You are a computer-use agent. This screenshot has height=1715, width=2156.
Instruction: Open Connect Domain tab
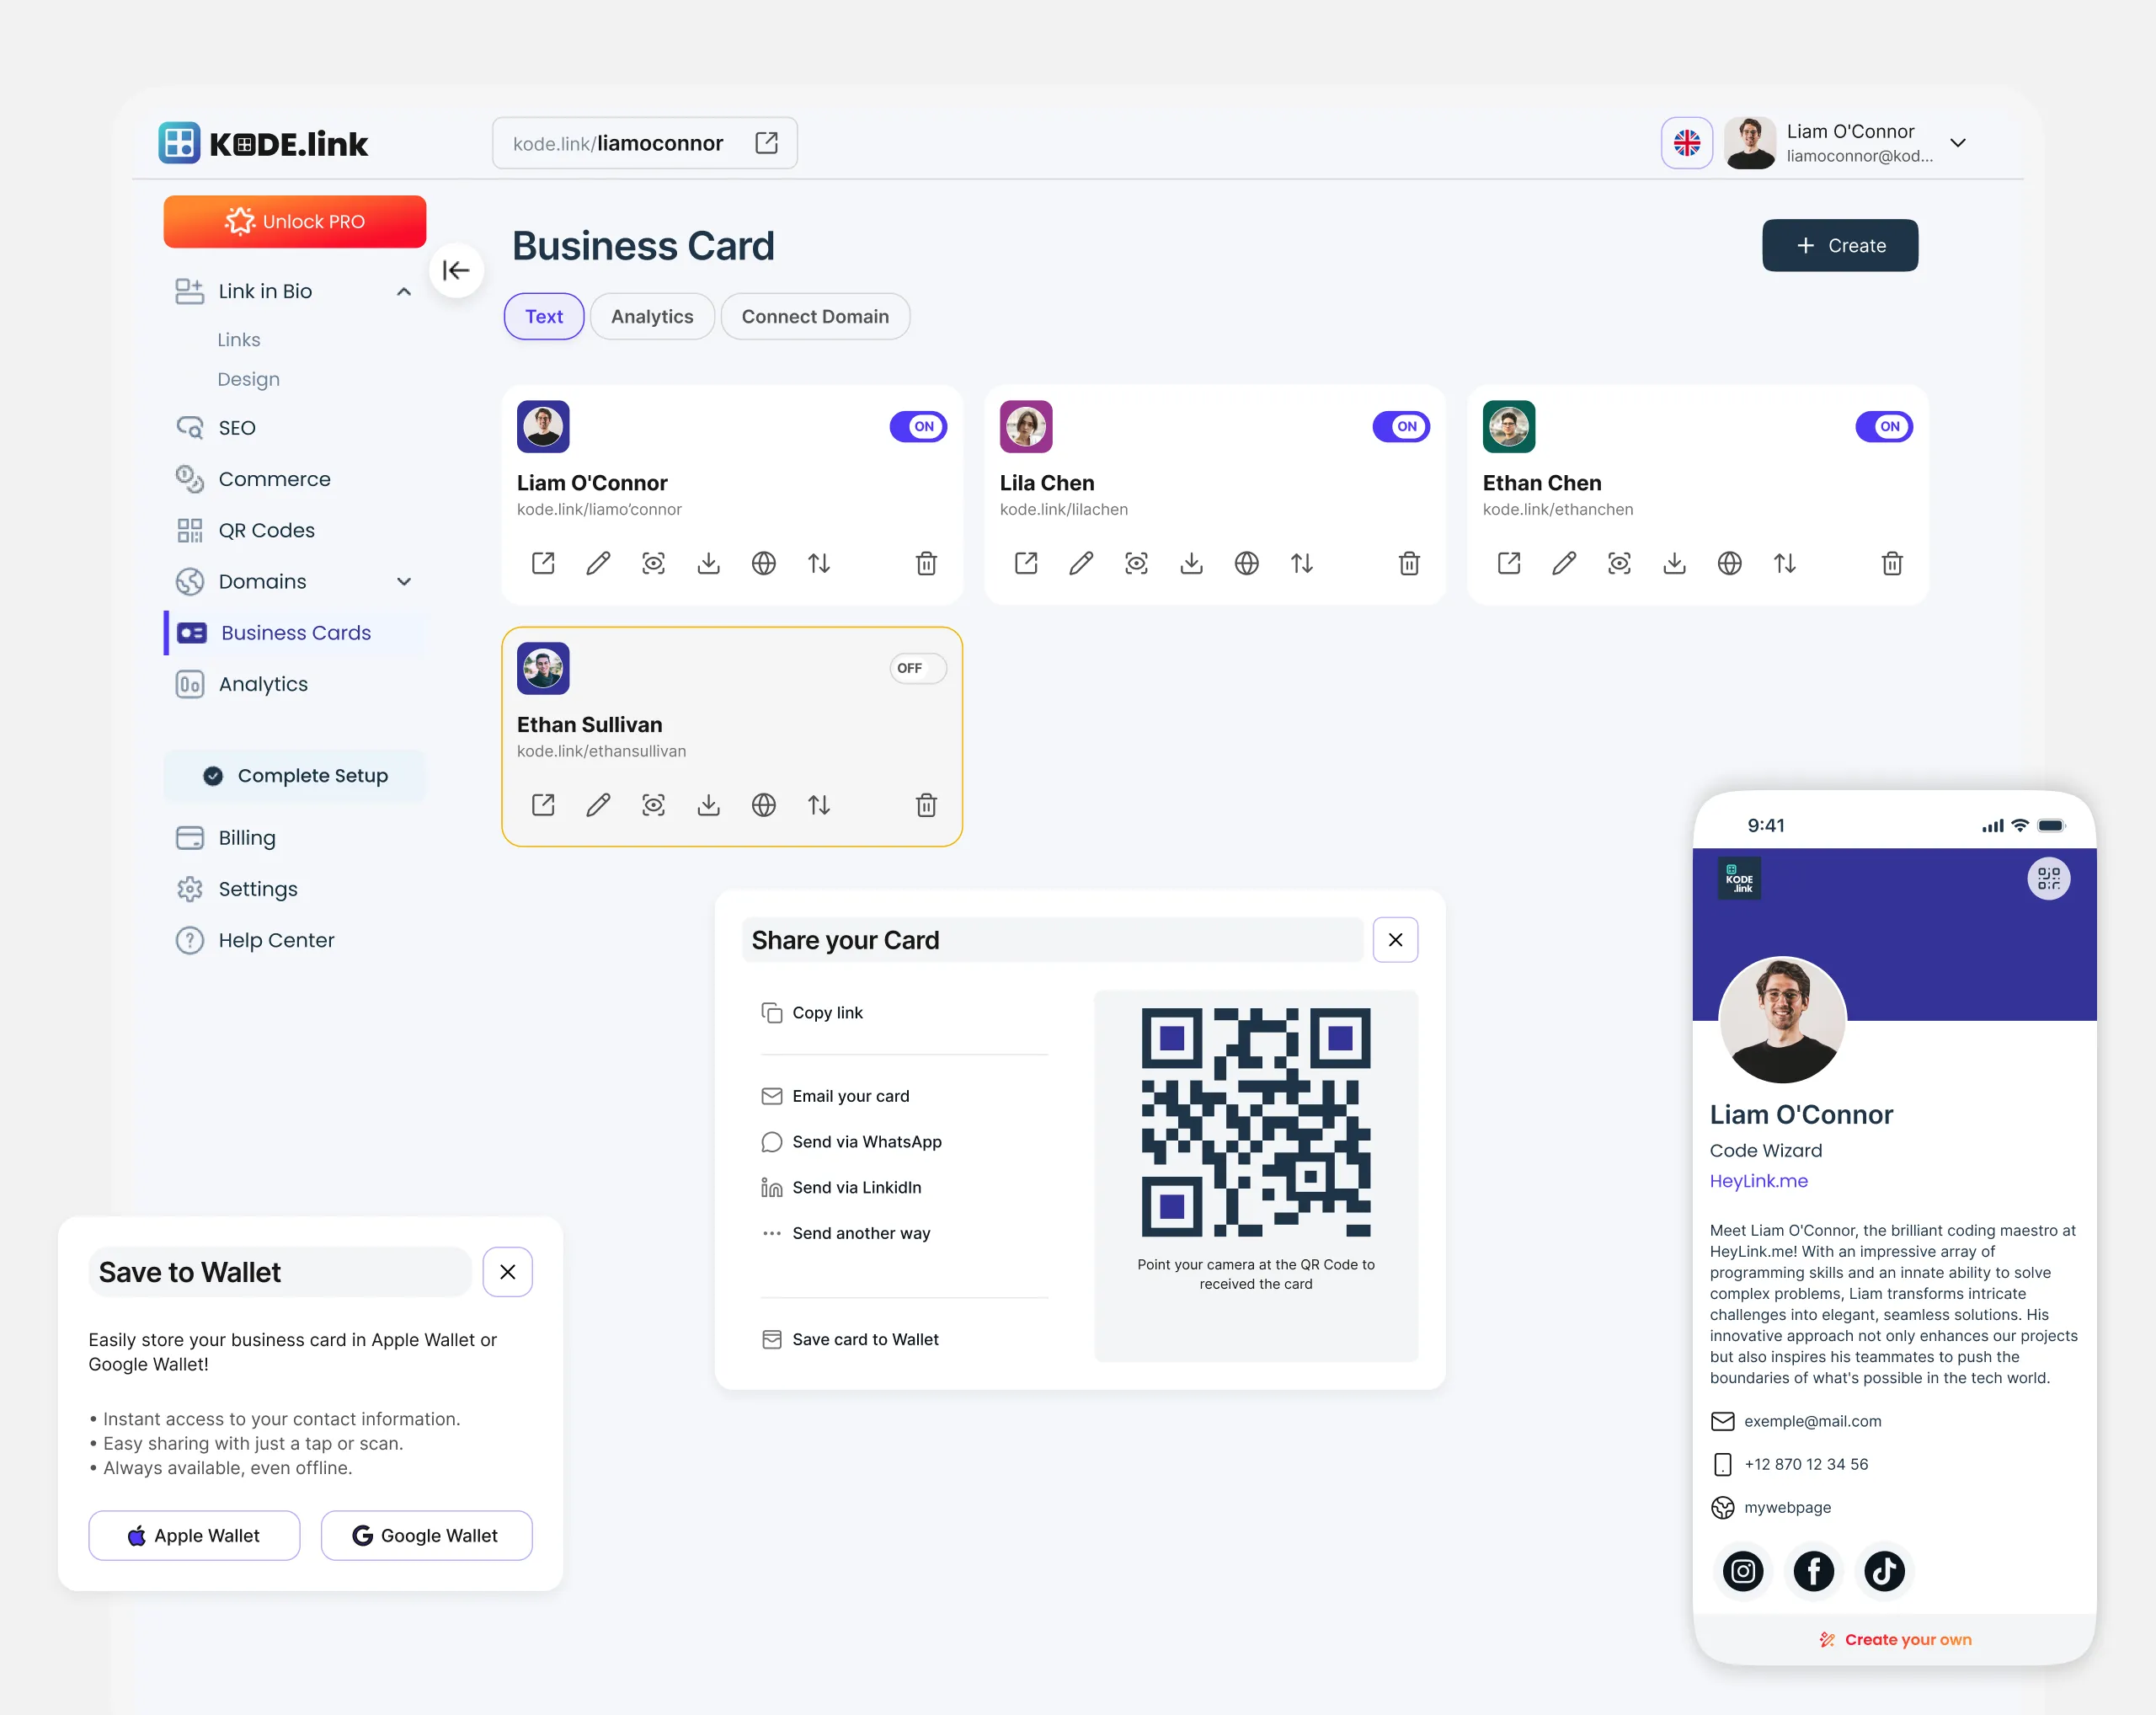[x=815, y=316]
